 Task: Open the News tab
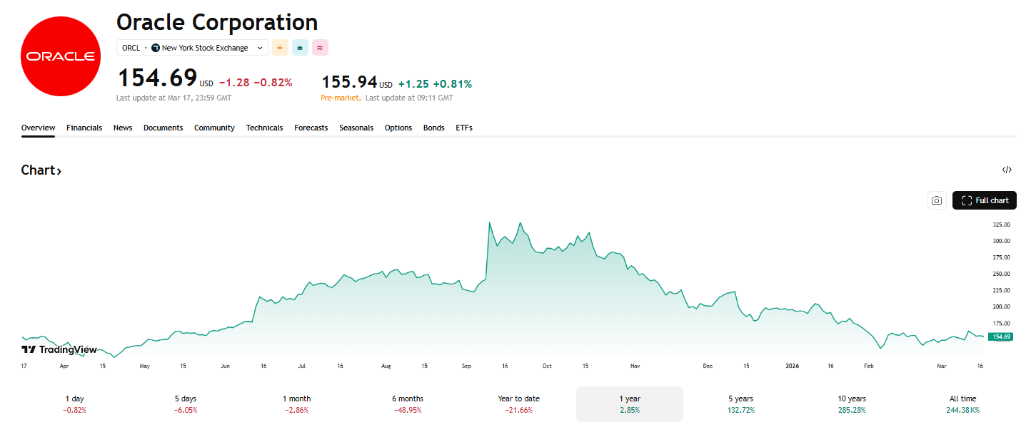[123, 128]
